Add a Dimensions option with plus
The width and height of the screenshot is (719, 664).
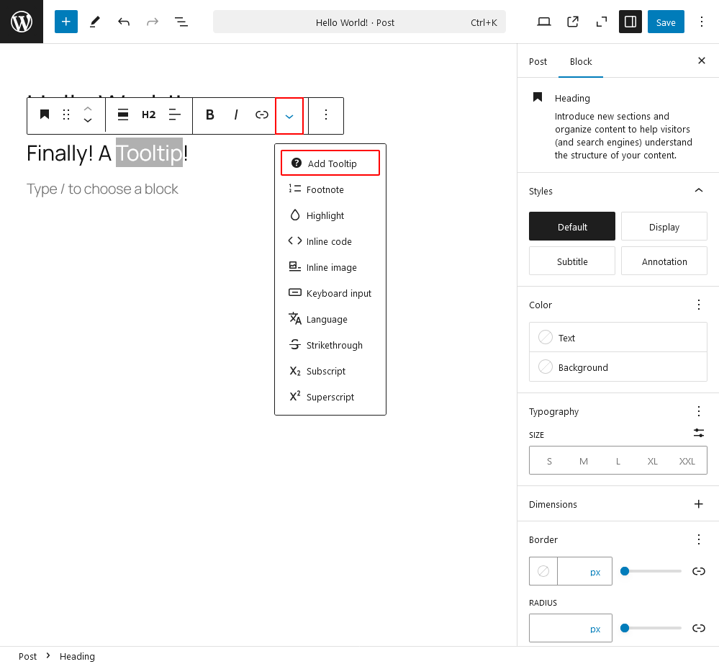tap(698, 504)
